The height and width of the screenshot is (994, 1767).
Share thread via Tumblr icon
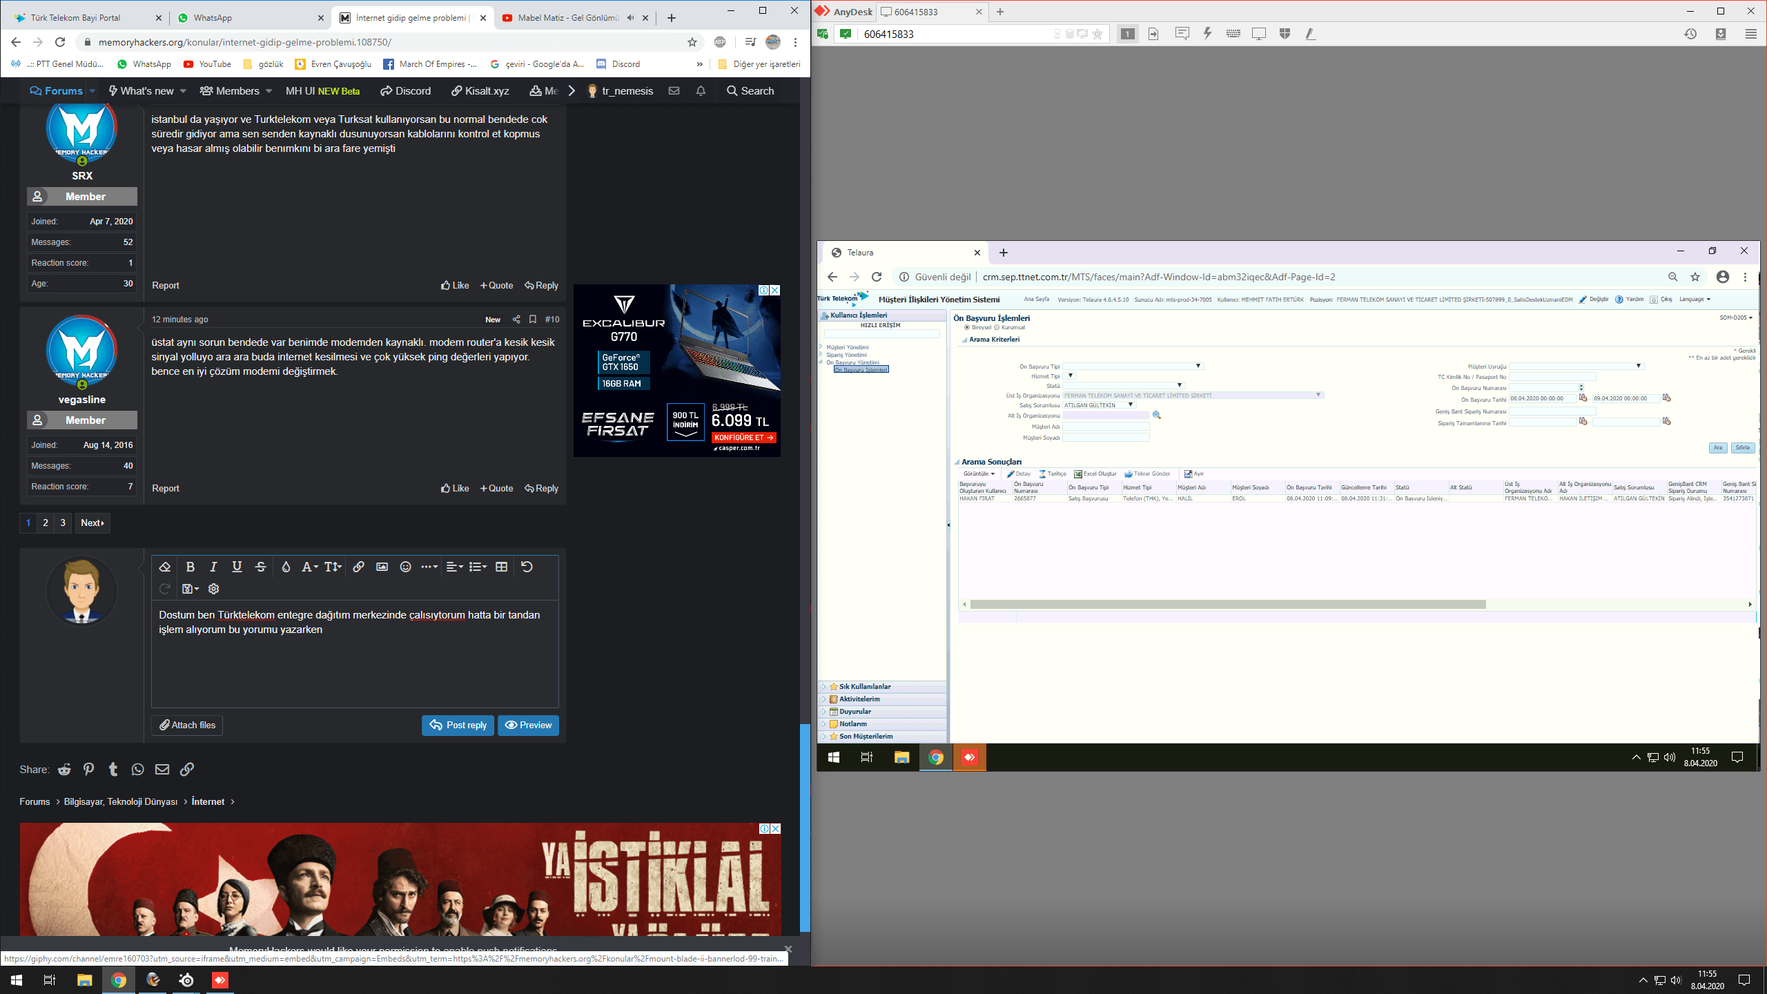pyautogui.click(x=113, y=769)
